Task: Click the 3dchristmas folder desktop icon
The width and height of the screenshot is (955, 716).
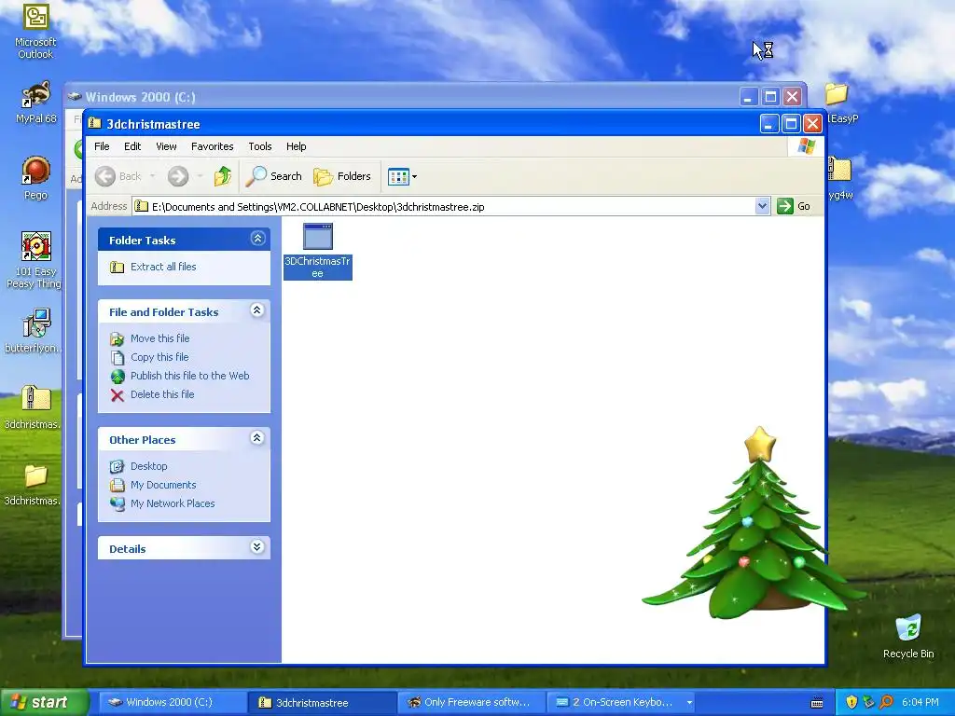Action: pyautogui.click(x=35, y=484)
